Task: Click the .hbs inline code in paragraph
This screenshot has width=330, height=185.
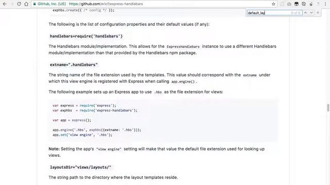Action: coord(158,92)
